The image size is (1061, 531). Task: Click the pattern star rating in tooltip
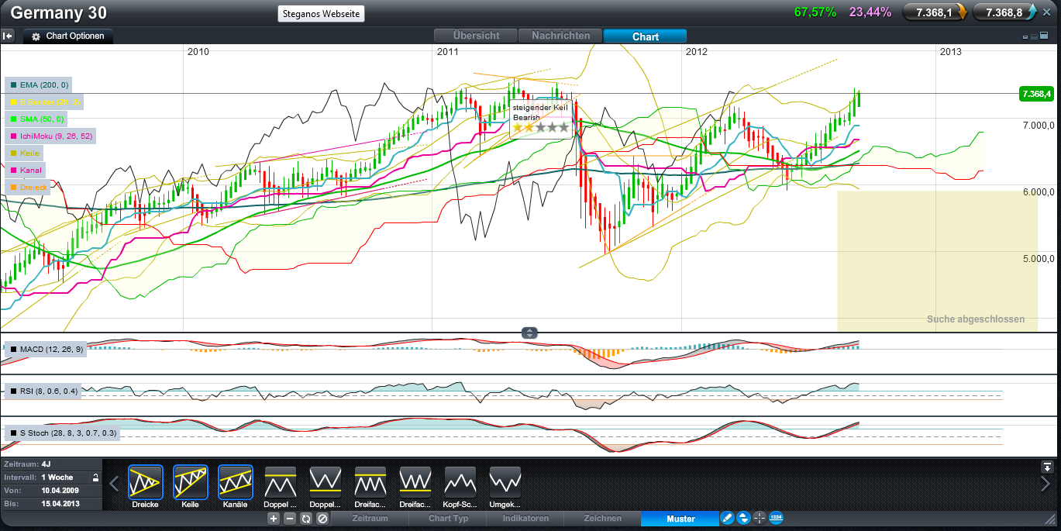[x=541, y=127]
